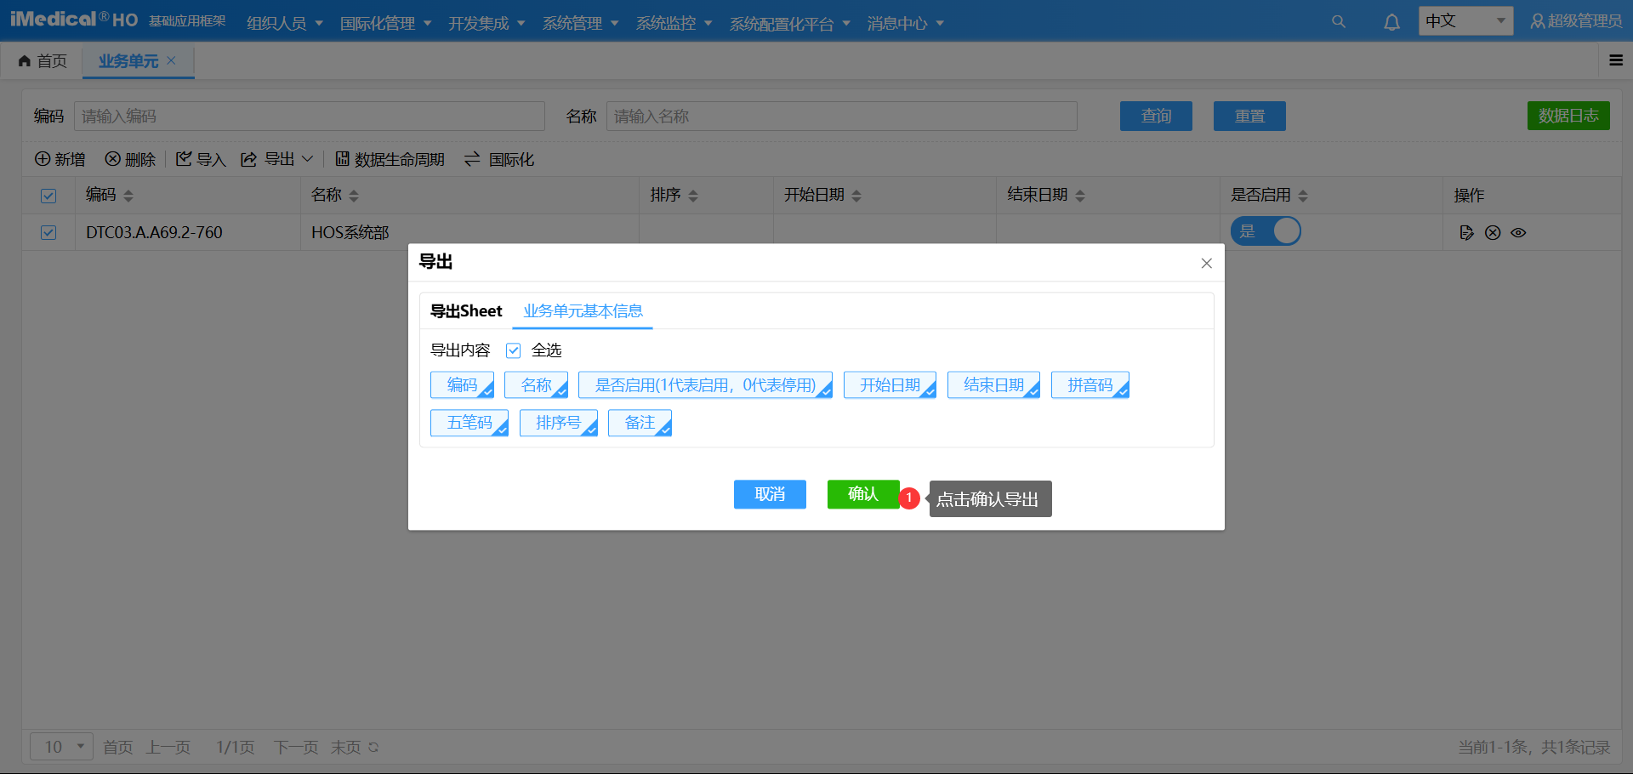
Task: Click the 名称 input field
Action: (842, 116)
